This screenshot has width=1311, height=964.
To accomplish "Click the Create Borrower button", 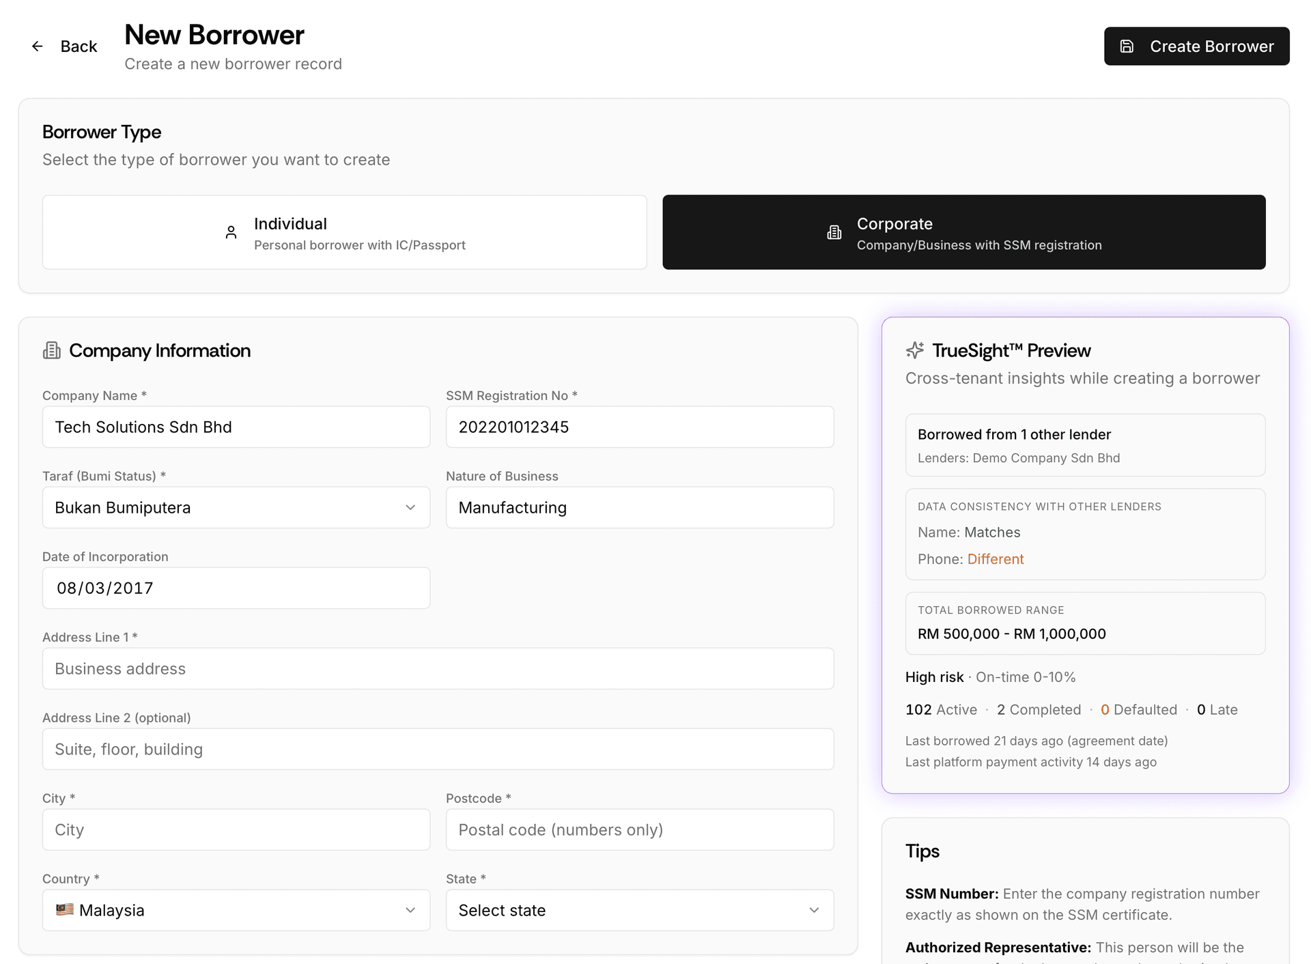I will (x=1196, y=46).
